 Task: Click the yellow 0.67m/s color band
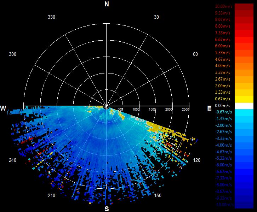click(244, 99)
